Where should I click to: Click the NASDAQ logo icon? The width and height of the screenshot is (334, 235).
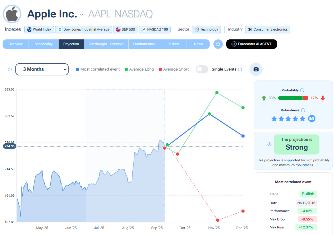click(144, 29)
